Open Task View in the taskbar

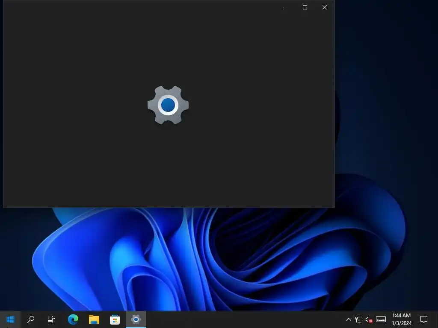pyautogui.click(x=51, y=319)
